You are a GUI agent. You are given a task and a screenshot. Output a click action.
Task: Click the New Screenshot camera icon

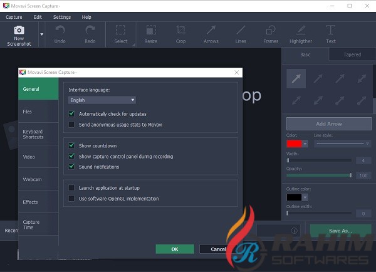[19, 30]
